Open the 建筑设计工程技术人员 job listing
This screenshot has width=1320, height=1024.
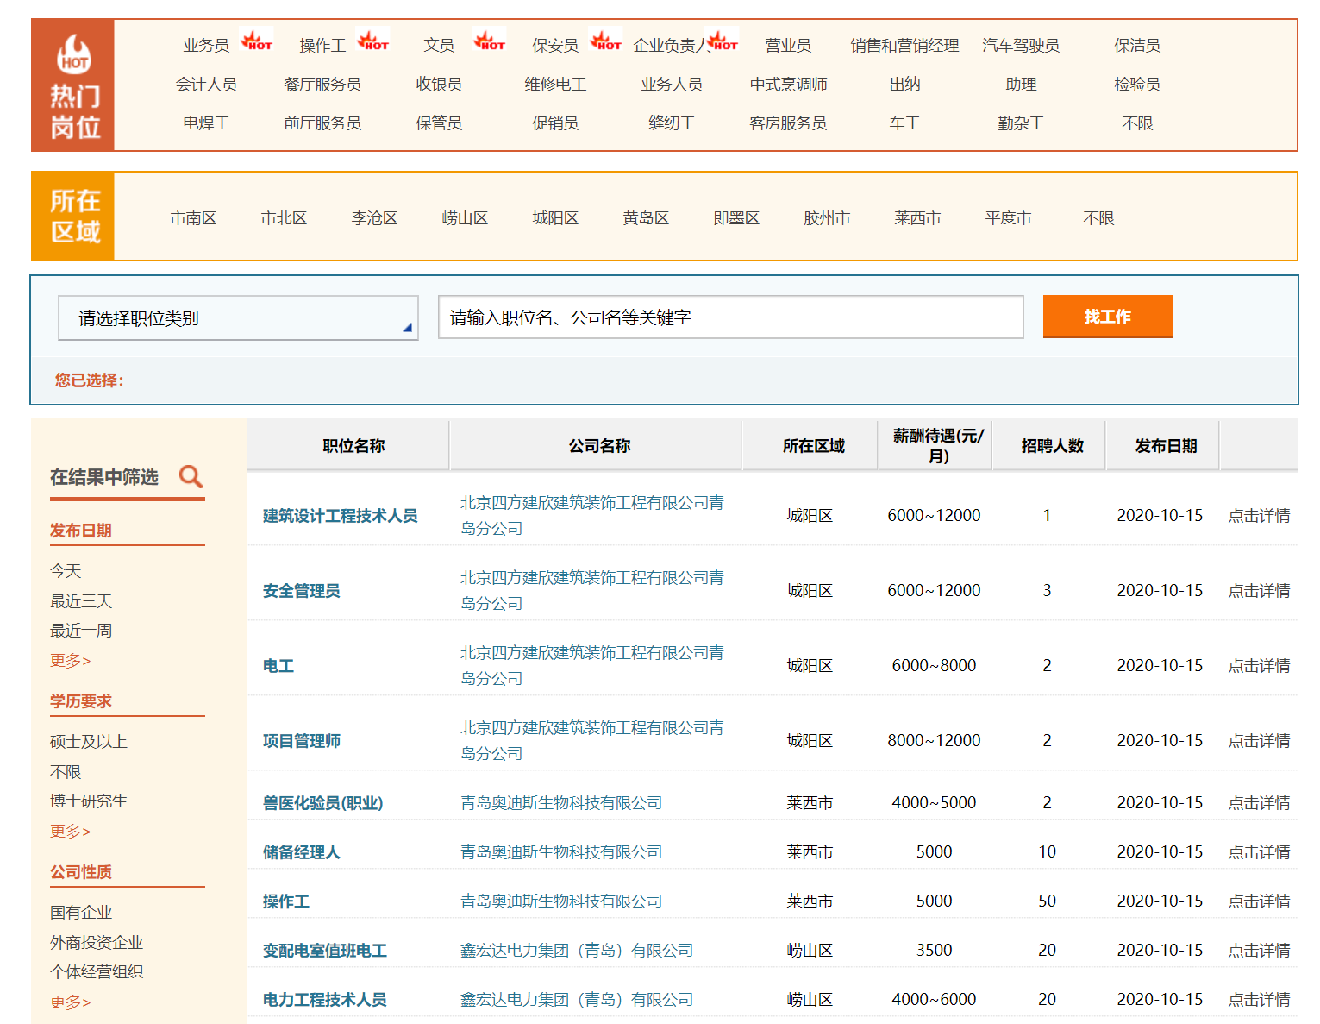point(340,516)
